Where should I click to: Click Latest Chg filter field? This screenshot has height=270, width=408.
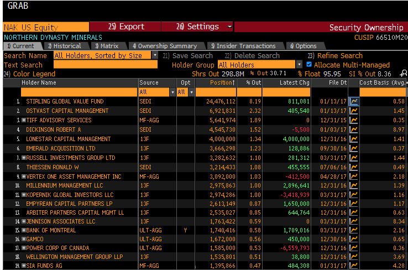click(286, 92)
